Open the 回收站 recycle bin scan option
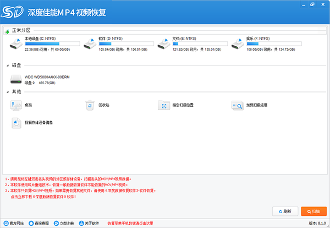The width and height of the screenshot is (330, 228). 90,105
